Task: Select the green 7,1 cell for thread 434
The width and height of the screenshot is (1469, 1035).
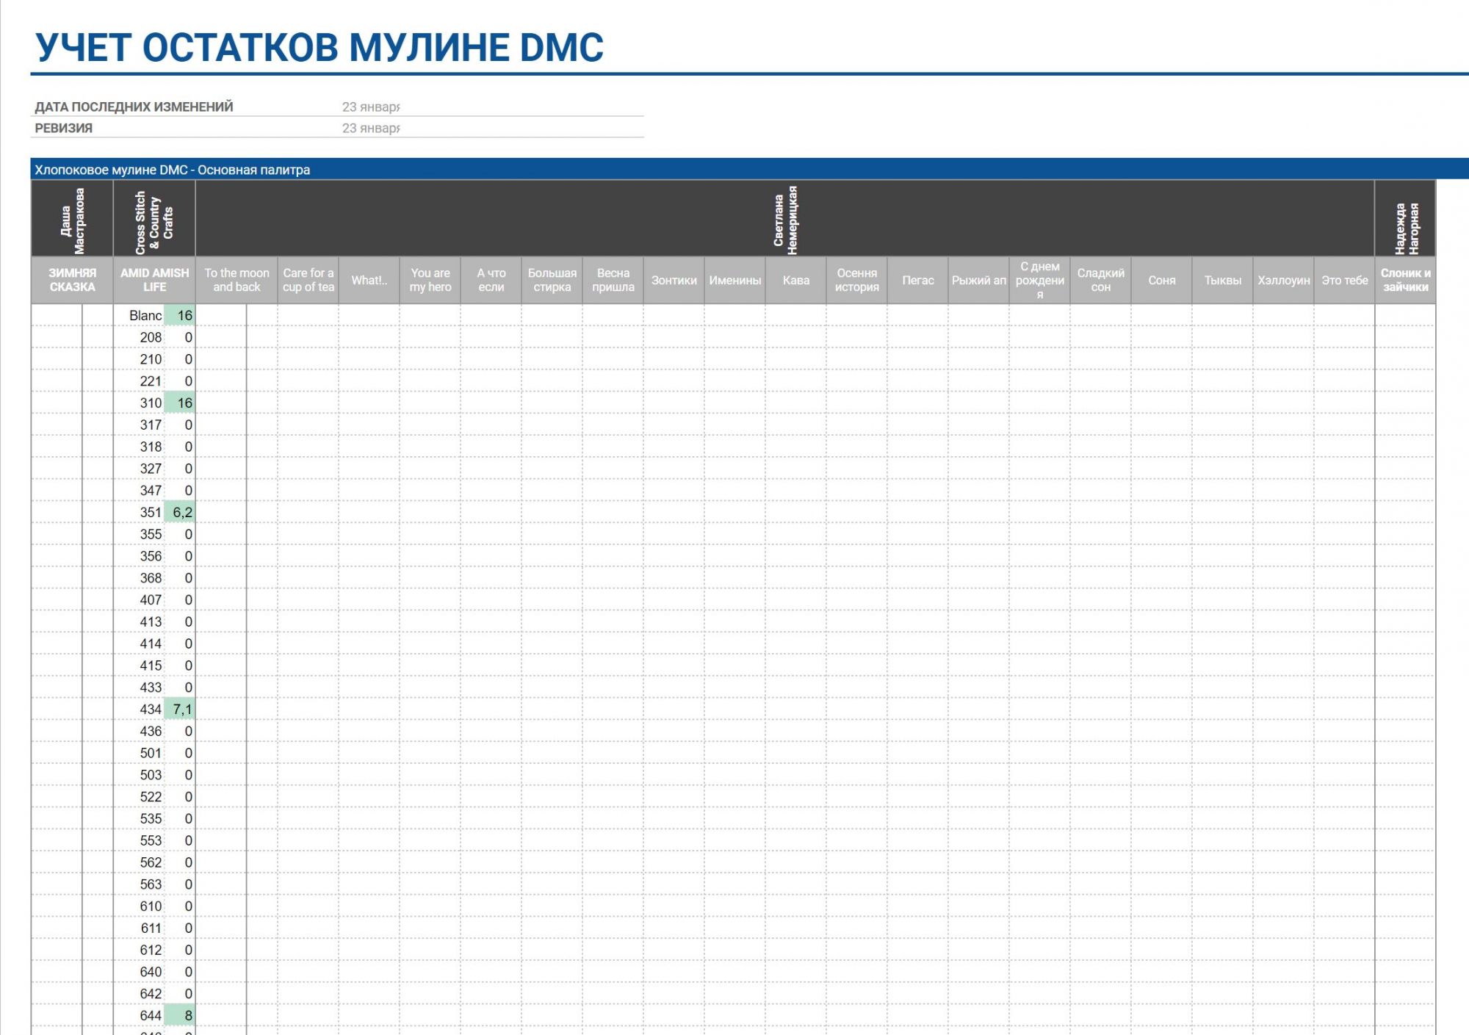Action: click(x=181, y=710)
